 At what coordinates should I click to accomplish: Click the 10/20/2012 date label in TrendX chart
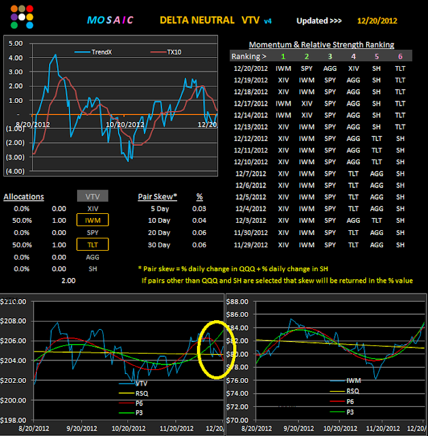point(125,124)
